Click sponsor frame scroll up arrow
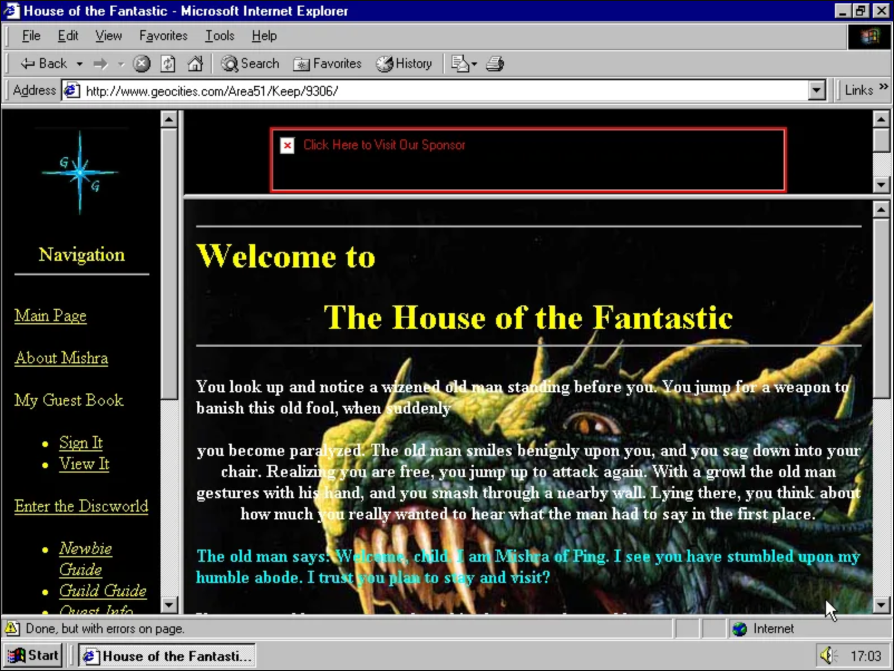The image size is (894, 671). coord(881,119)
